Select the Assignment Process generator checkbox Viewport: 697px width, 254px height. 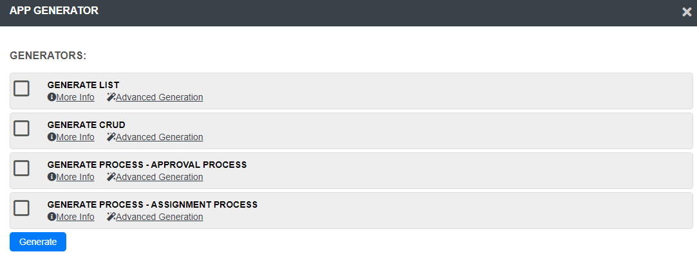(21, 208)
